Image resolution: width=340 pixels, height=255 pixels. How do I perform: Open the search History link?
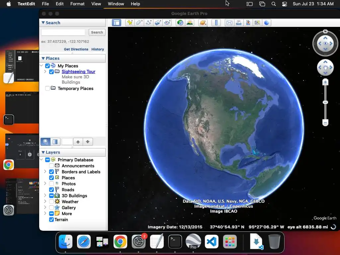click(98, 49)
